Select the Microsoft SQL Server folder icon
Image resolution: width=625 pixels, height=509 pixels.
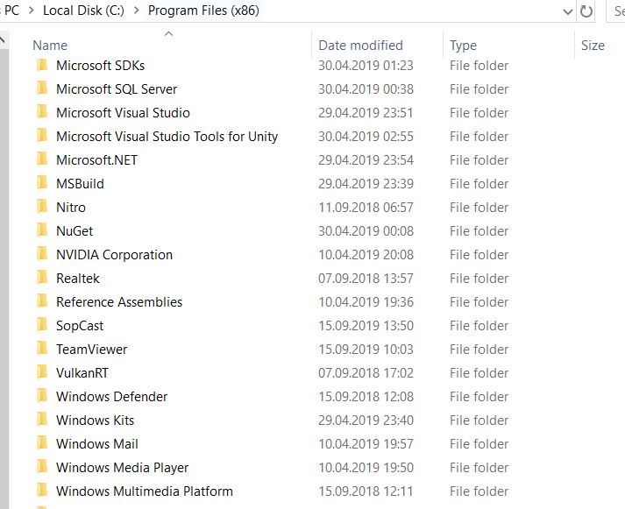(42, 88)
